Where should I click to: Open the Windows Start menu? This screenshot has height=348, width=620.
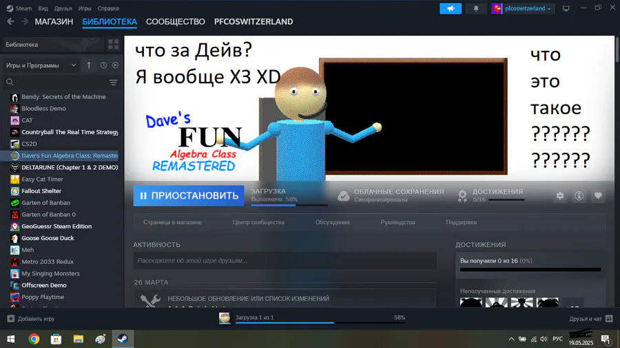click(x=10, y=339)
